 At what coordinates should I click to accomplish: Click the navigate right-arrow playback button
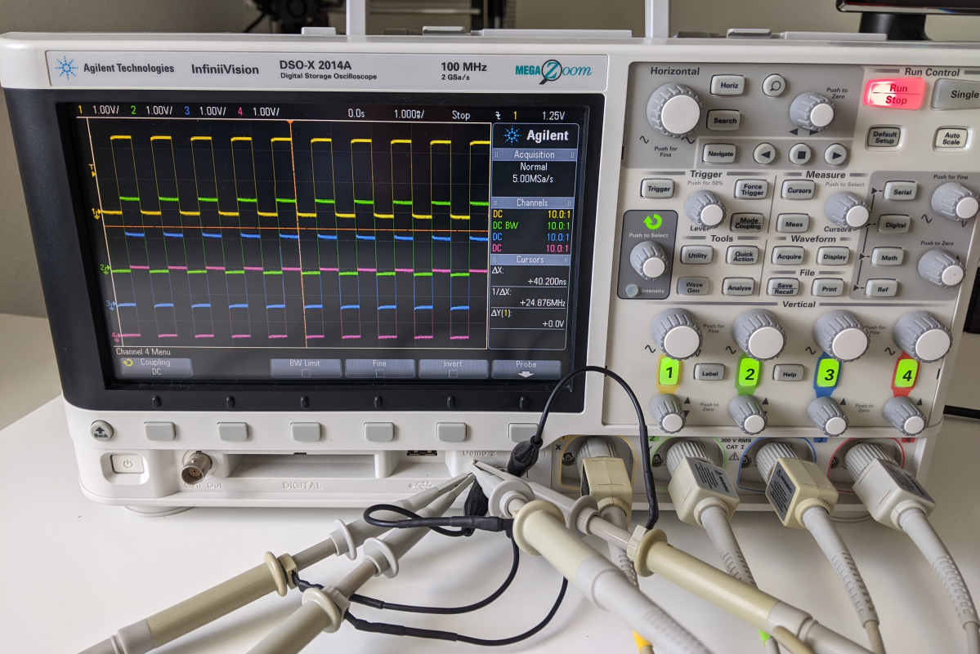pos(835,154)
